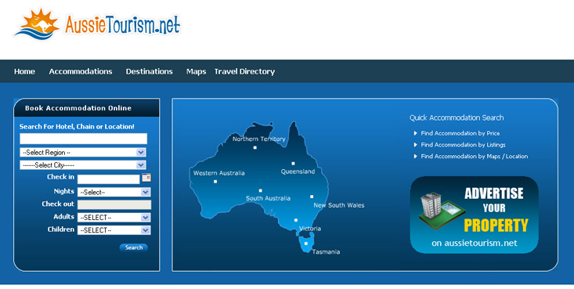Expand the Select City dropdown
The image size is (574, 289).
click(83, 164)
